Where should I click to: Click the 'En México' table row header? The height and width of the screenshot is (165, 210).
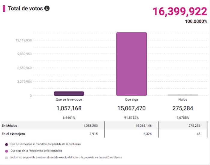pos(8,126)
